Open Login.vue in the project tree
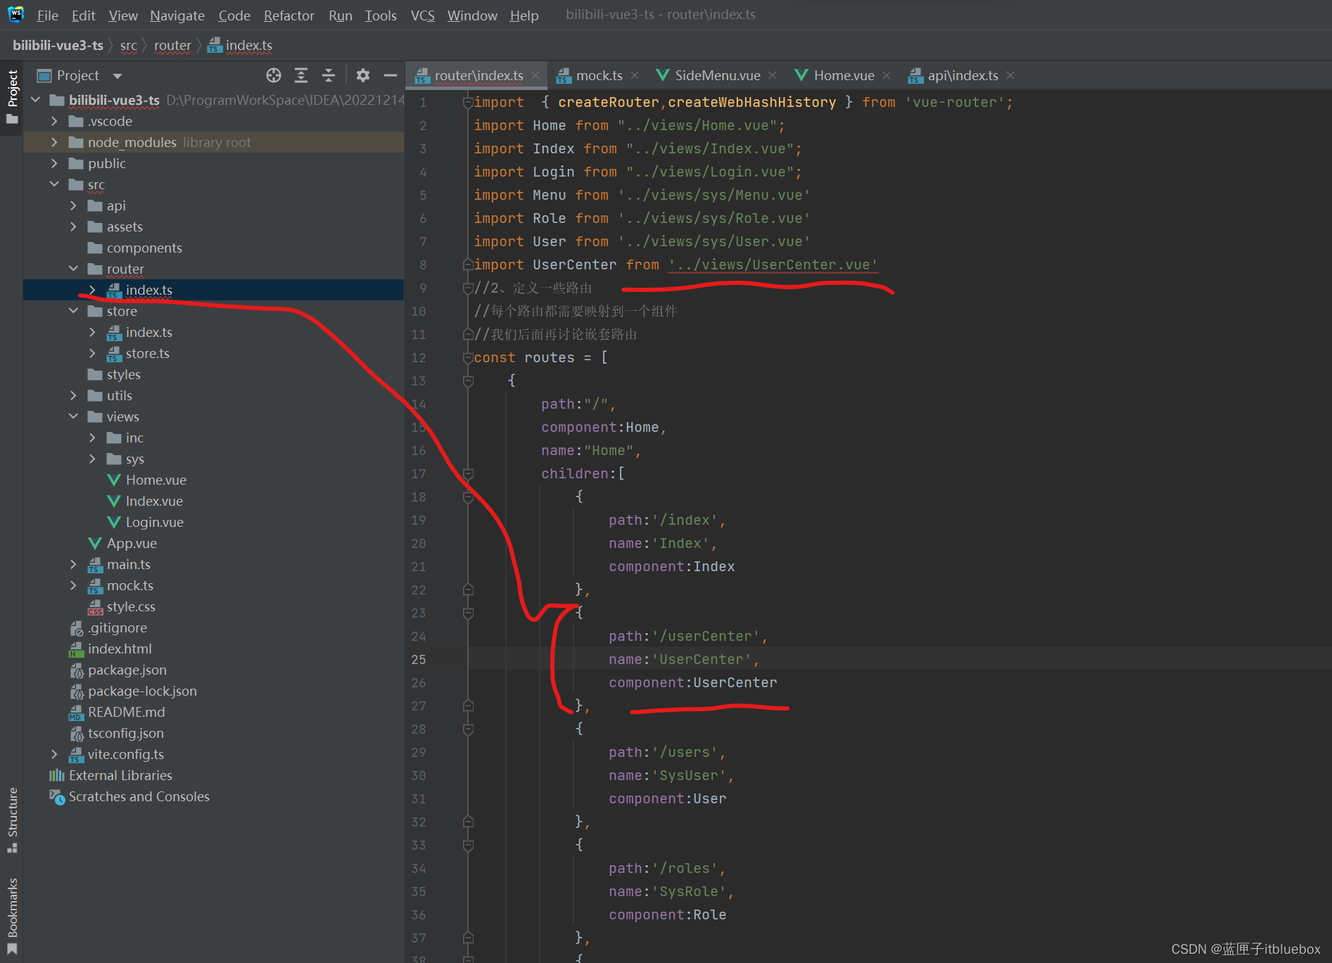Image resolution: width=1332 pixels, height=963 pixels. point(154,522)
